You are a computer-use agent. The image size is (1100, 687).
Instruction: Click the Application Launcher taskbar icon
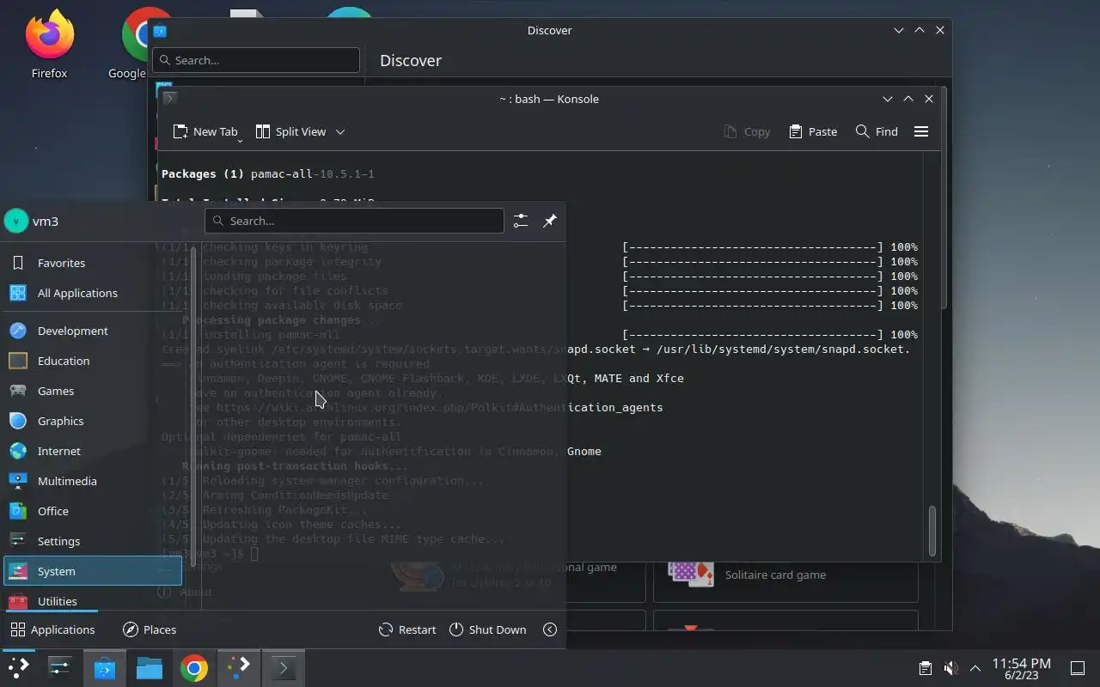[18, 667]
